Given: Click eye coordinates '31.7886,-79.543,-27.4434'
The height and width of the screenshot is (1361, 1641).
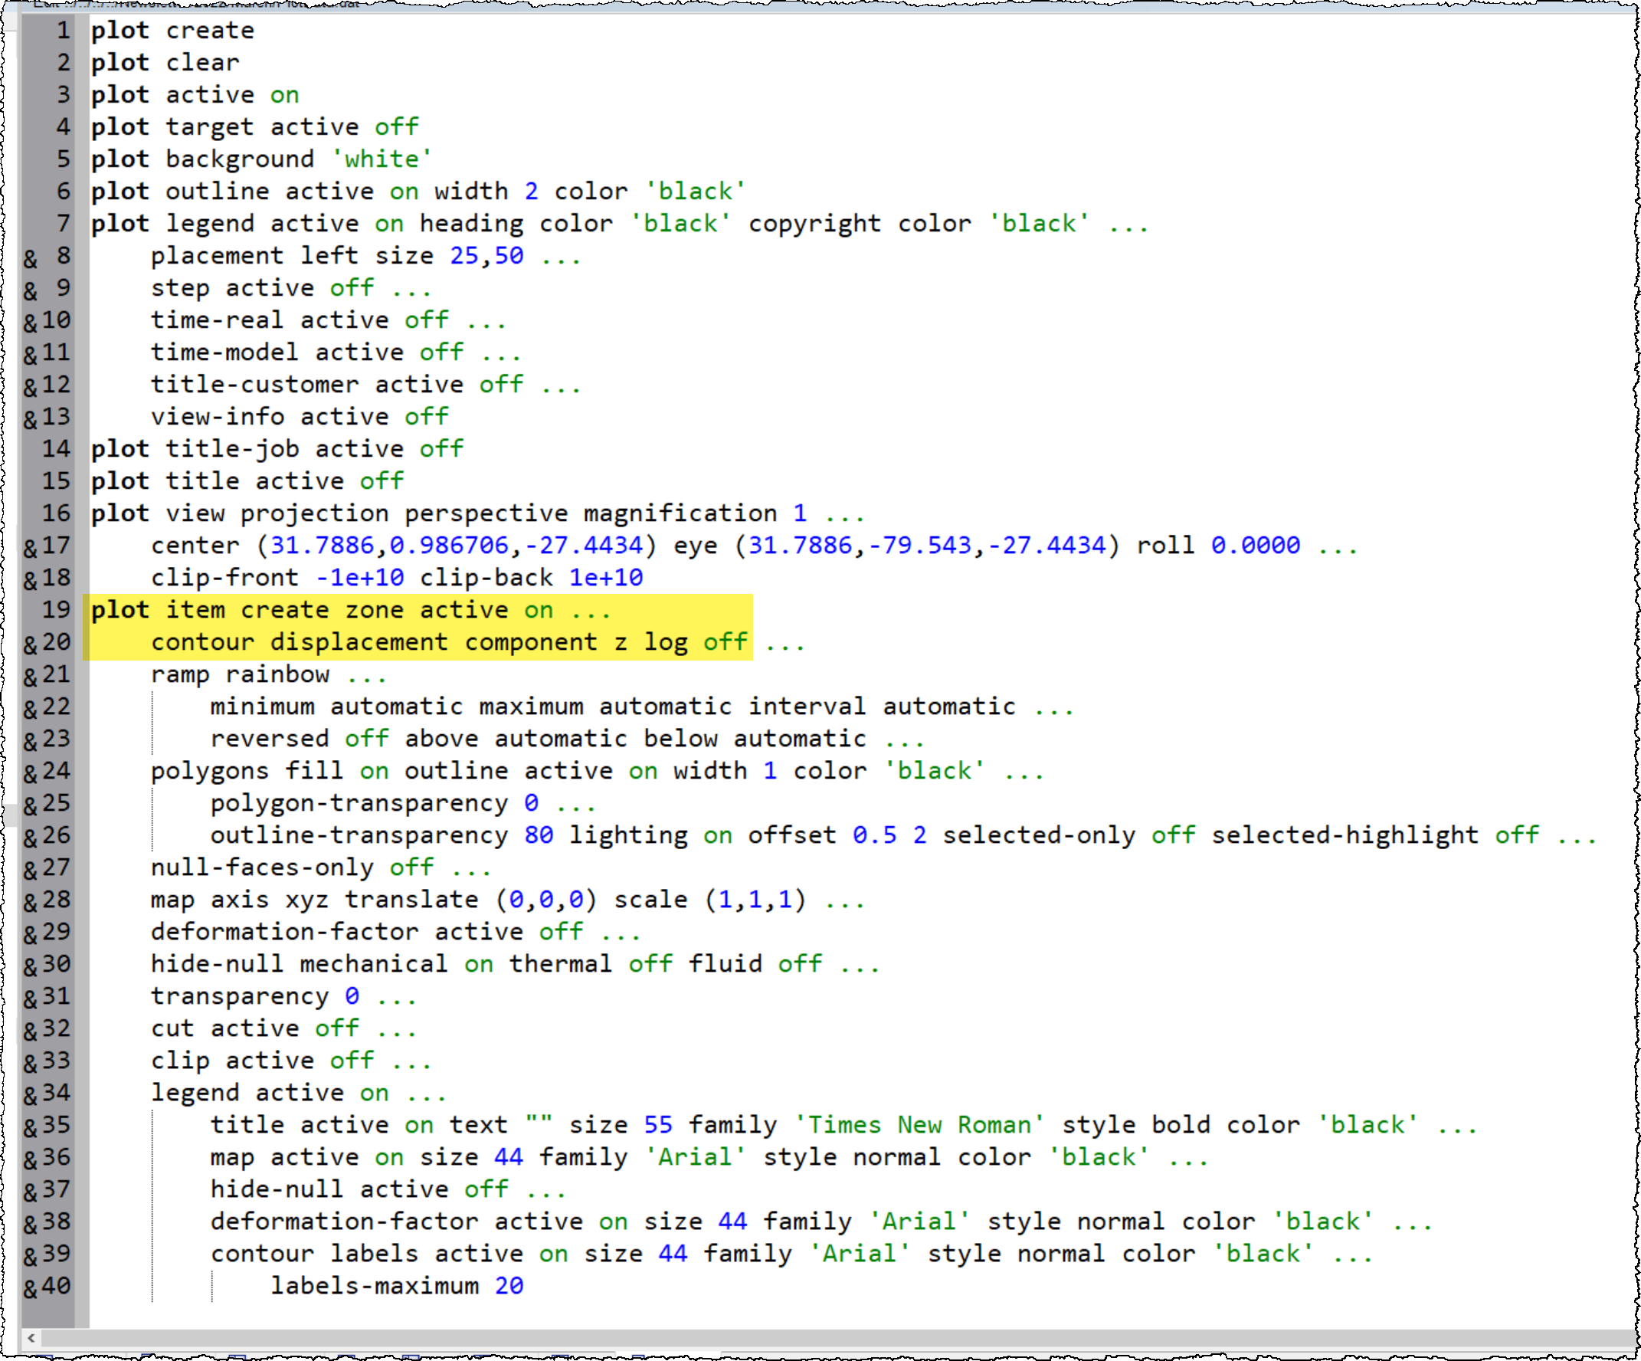Looking at the screenshot, I should coord(928,545).
